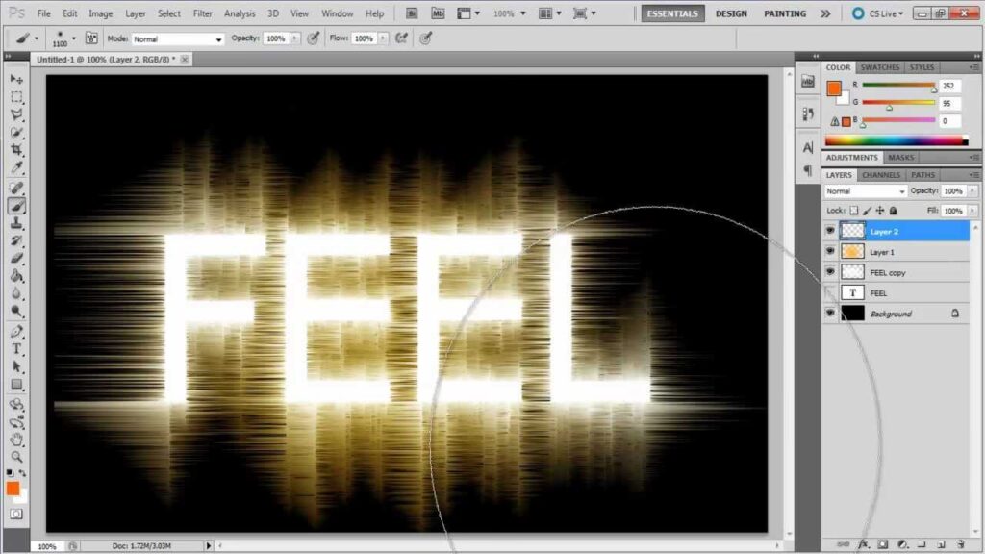Image resolution: width=985 pixels, height=554 pixels.
Task: Click the foreground orange color swatch in toolbox
Action: pyautogui.click(x=13, y=489)
